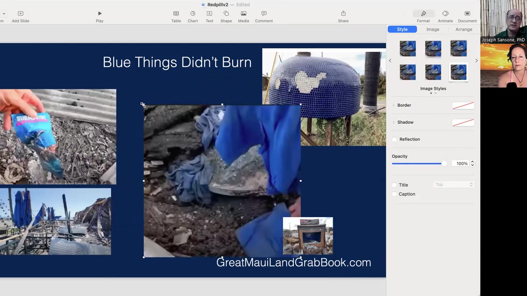Screen dimensions: 527x296
Task: Switch to the Style tab
Action: pyautogui.click(x=402, y=29)
